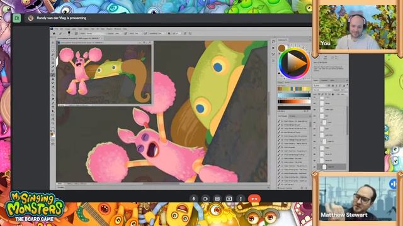Toggle airbrush-style build-up in the options bar
The height and width of the screenshot is (226, 403).
point(145,33)
